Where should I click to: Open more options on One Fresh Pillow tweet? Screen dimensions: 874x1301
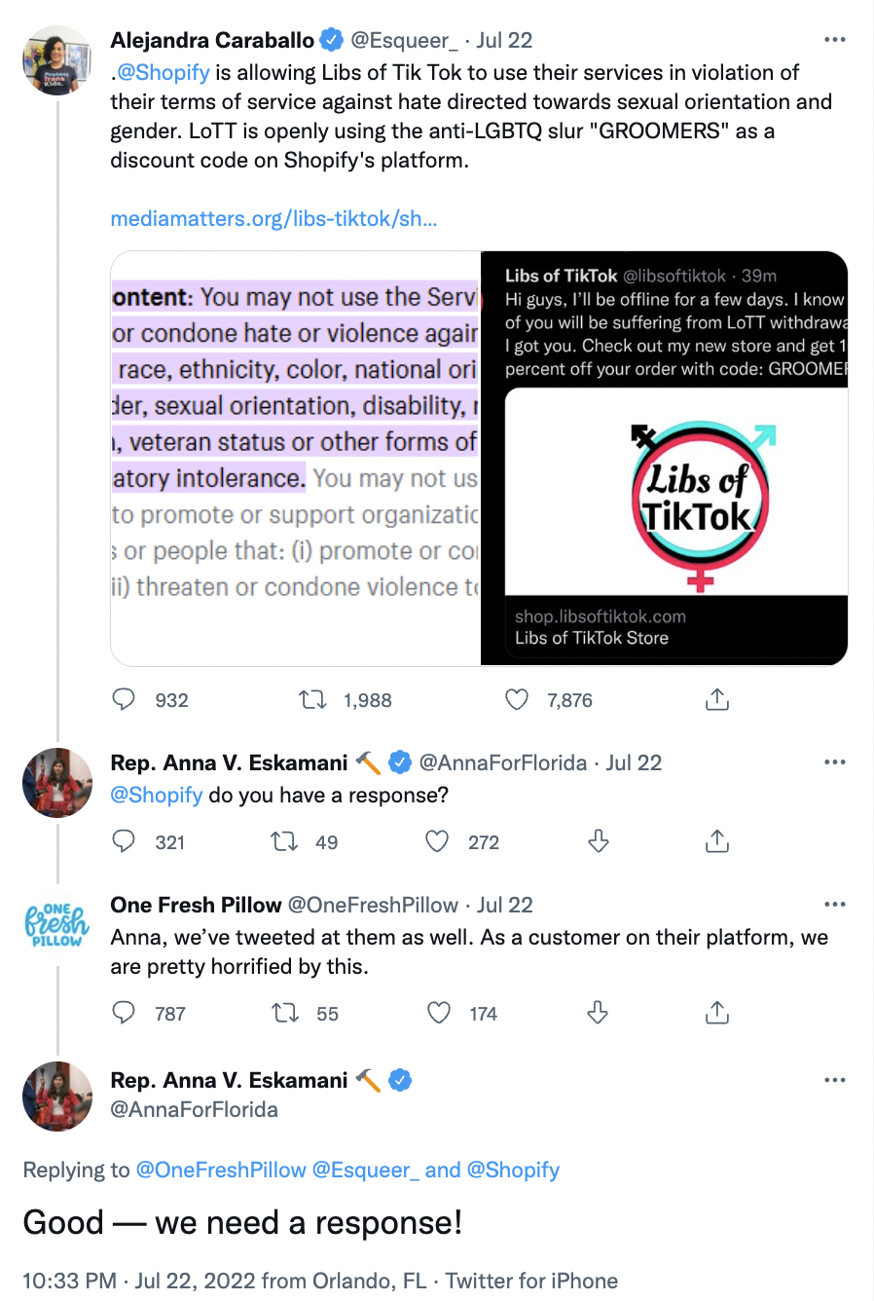click(x=835, y=905)
